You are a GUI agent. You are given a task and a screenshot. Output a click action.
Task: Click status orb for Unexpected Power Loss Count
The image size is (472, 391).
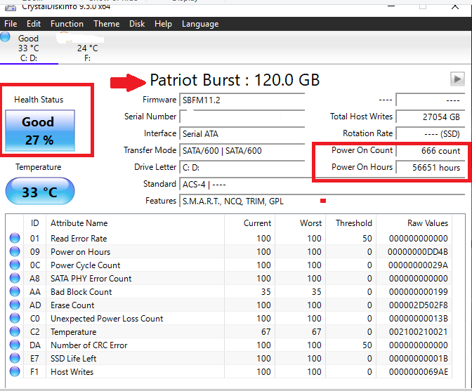click(x=15, y=318)
